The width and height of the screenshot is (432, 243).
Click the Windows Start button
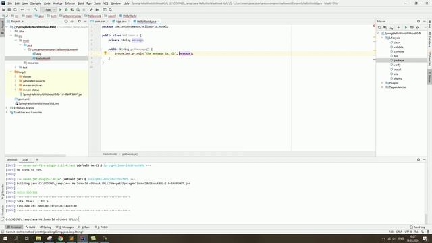point(5,238)
